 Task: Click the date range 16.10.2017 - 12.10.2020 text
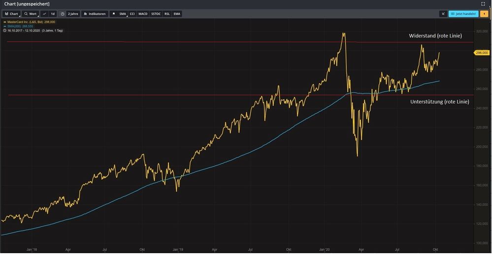[x=25, y=31]
